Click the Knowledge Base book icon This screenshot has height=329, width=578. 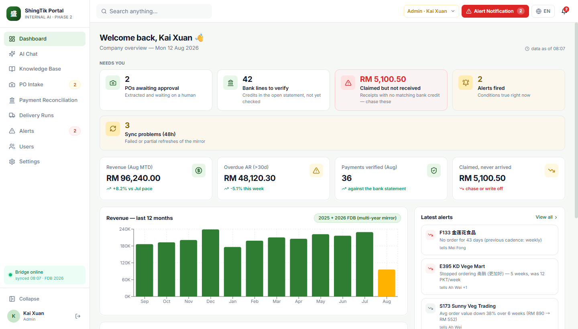(x=12, y=69)
